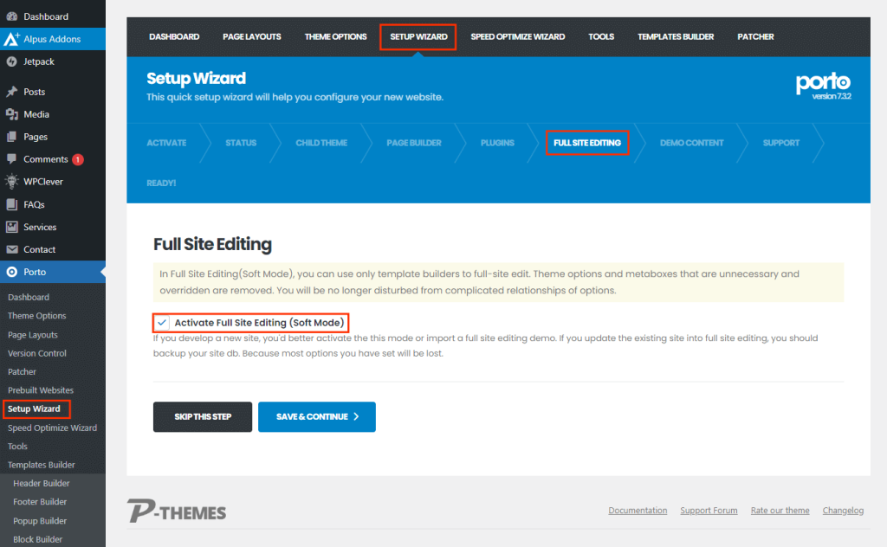Click the Dashboard gauge icon in sidebar
Viewport: 887px width, 547px height.
point(12,16)
